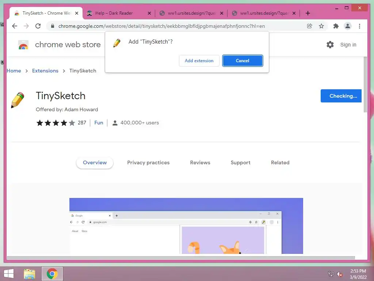This screenshot has width=374, height=281.
Task: Click the TinySketch breadcrumb text
Action: (83, 71)
